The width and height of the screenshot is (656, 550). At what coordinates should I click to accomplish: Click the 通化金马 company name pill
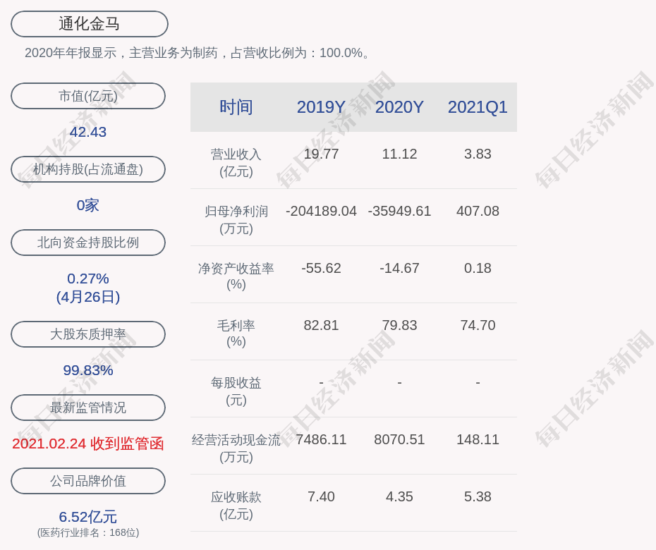89,24
